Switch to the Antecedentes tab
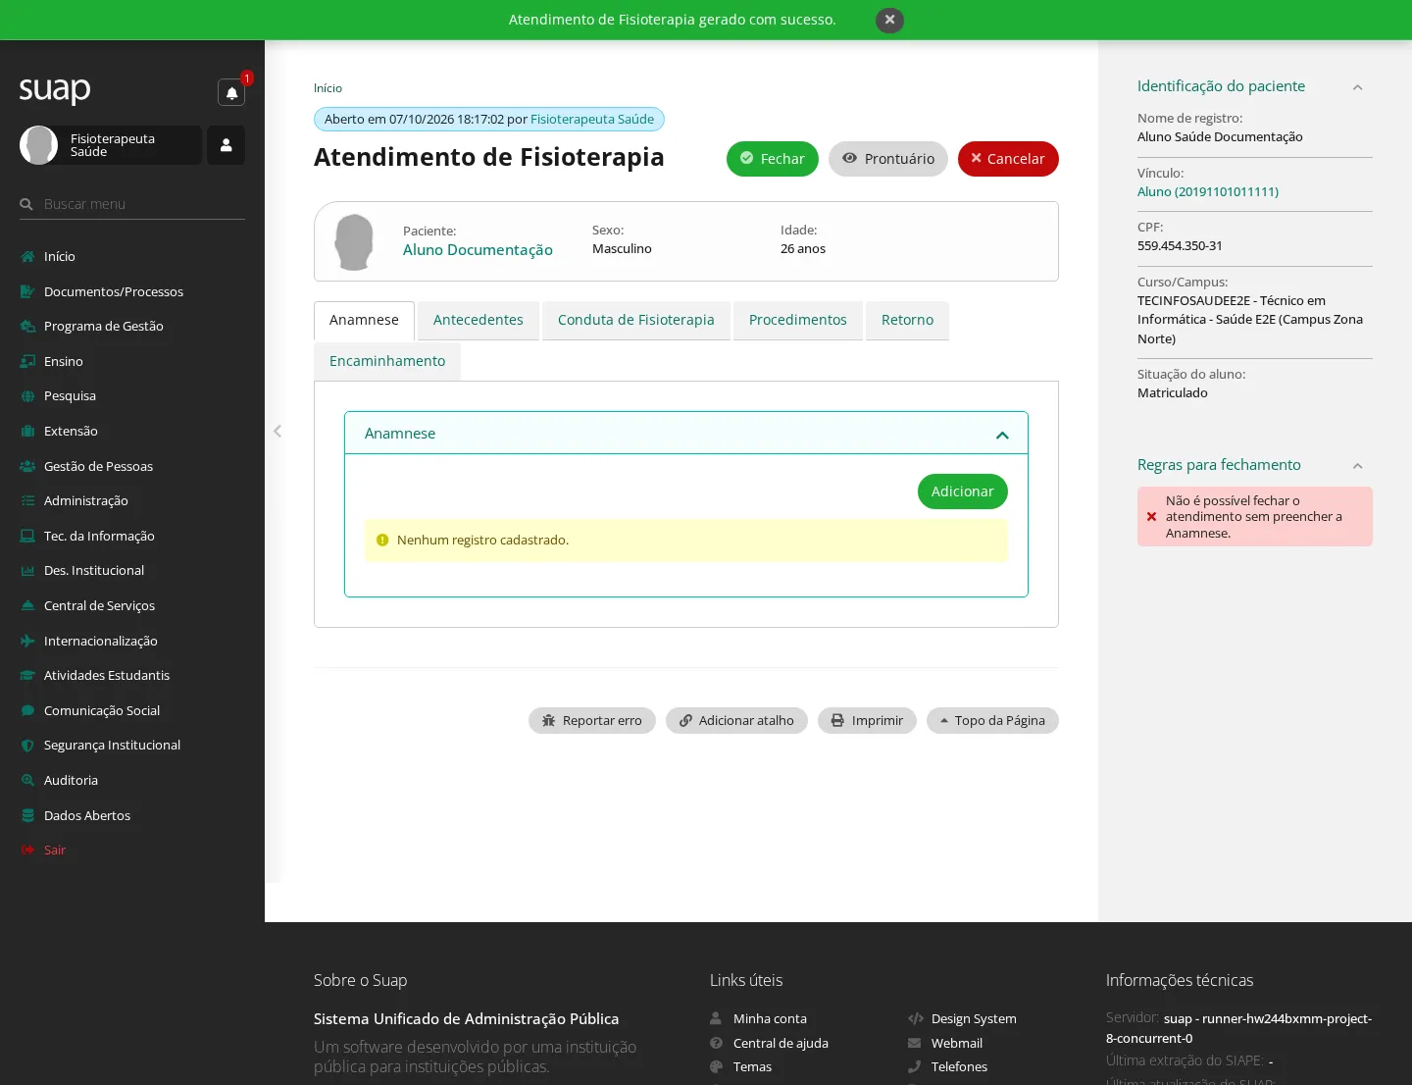 (x=479, y=320)
